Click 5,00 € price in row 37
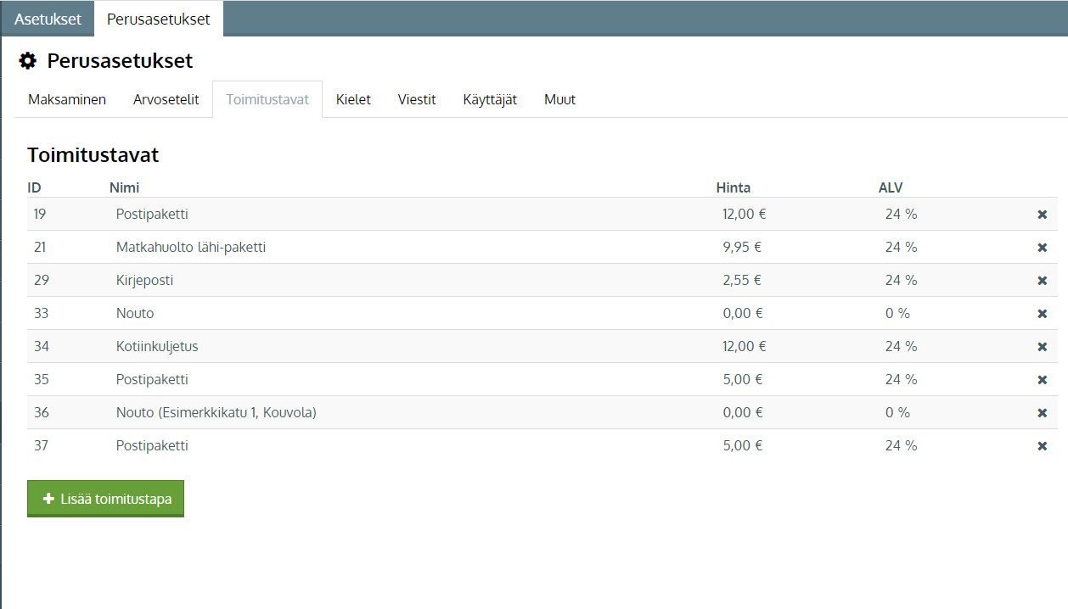1068x609 pixels. [x=743, y=445]
